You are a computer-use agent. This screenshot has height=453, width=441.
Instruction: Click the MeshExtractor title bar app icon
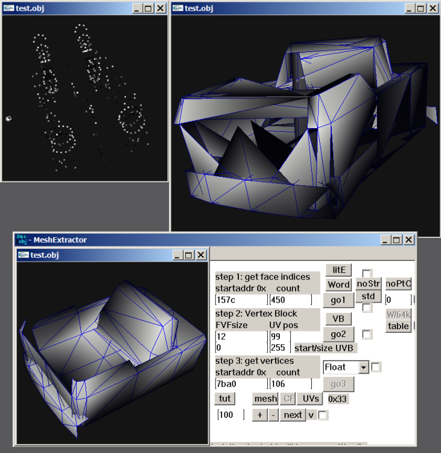coord(22,240)
